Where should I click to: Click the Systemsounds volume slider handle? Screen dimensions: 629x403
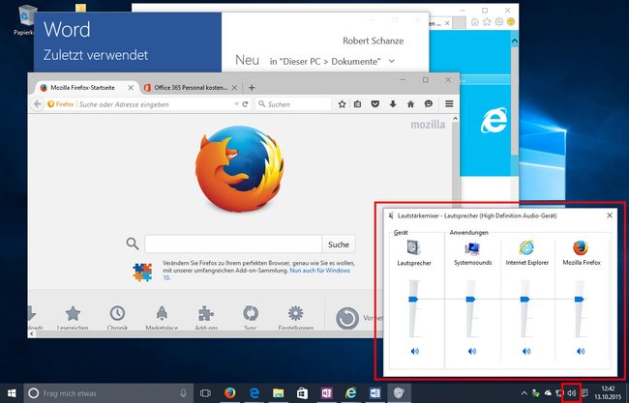click(470, 300)
